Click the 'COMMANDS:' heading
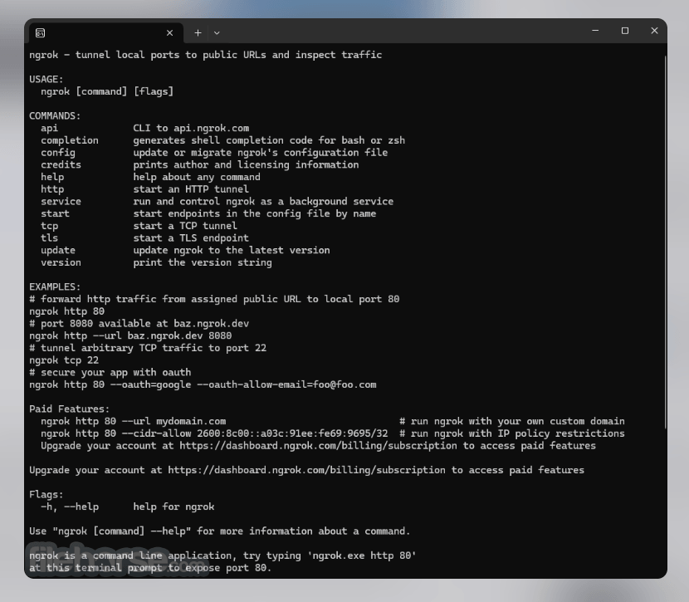Screen dimensions: 689x602 tap(55, 116)
